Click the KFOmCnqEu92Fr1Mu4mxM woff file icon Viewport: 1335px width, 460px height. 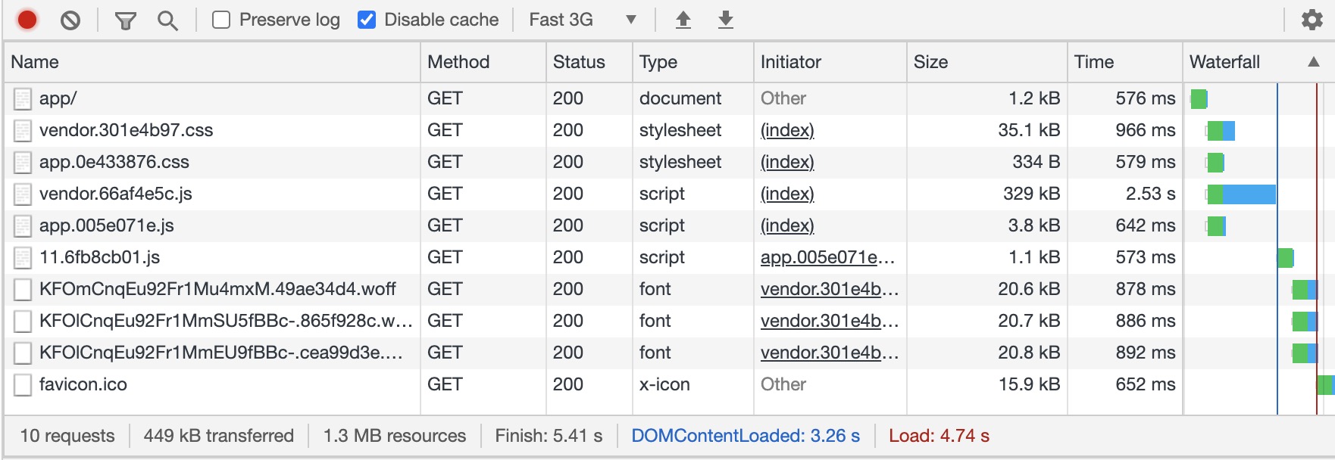click(x=23, y=290)
